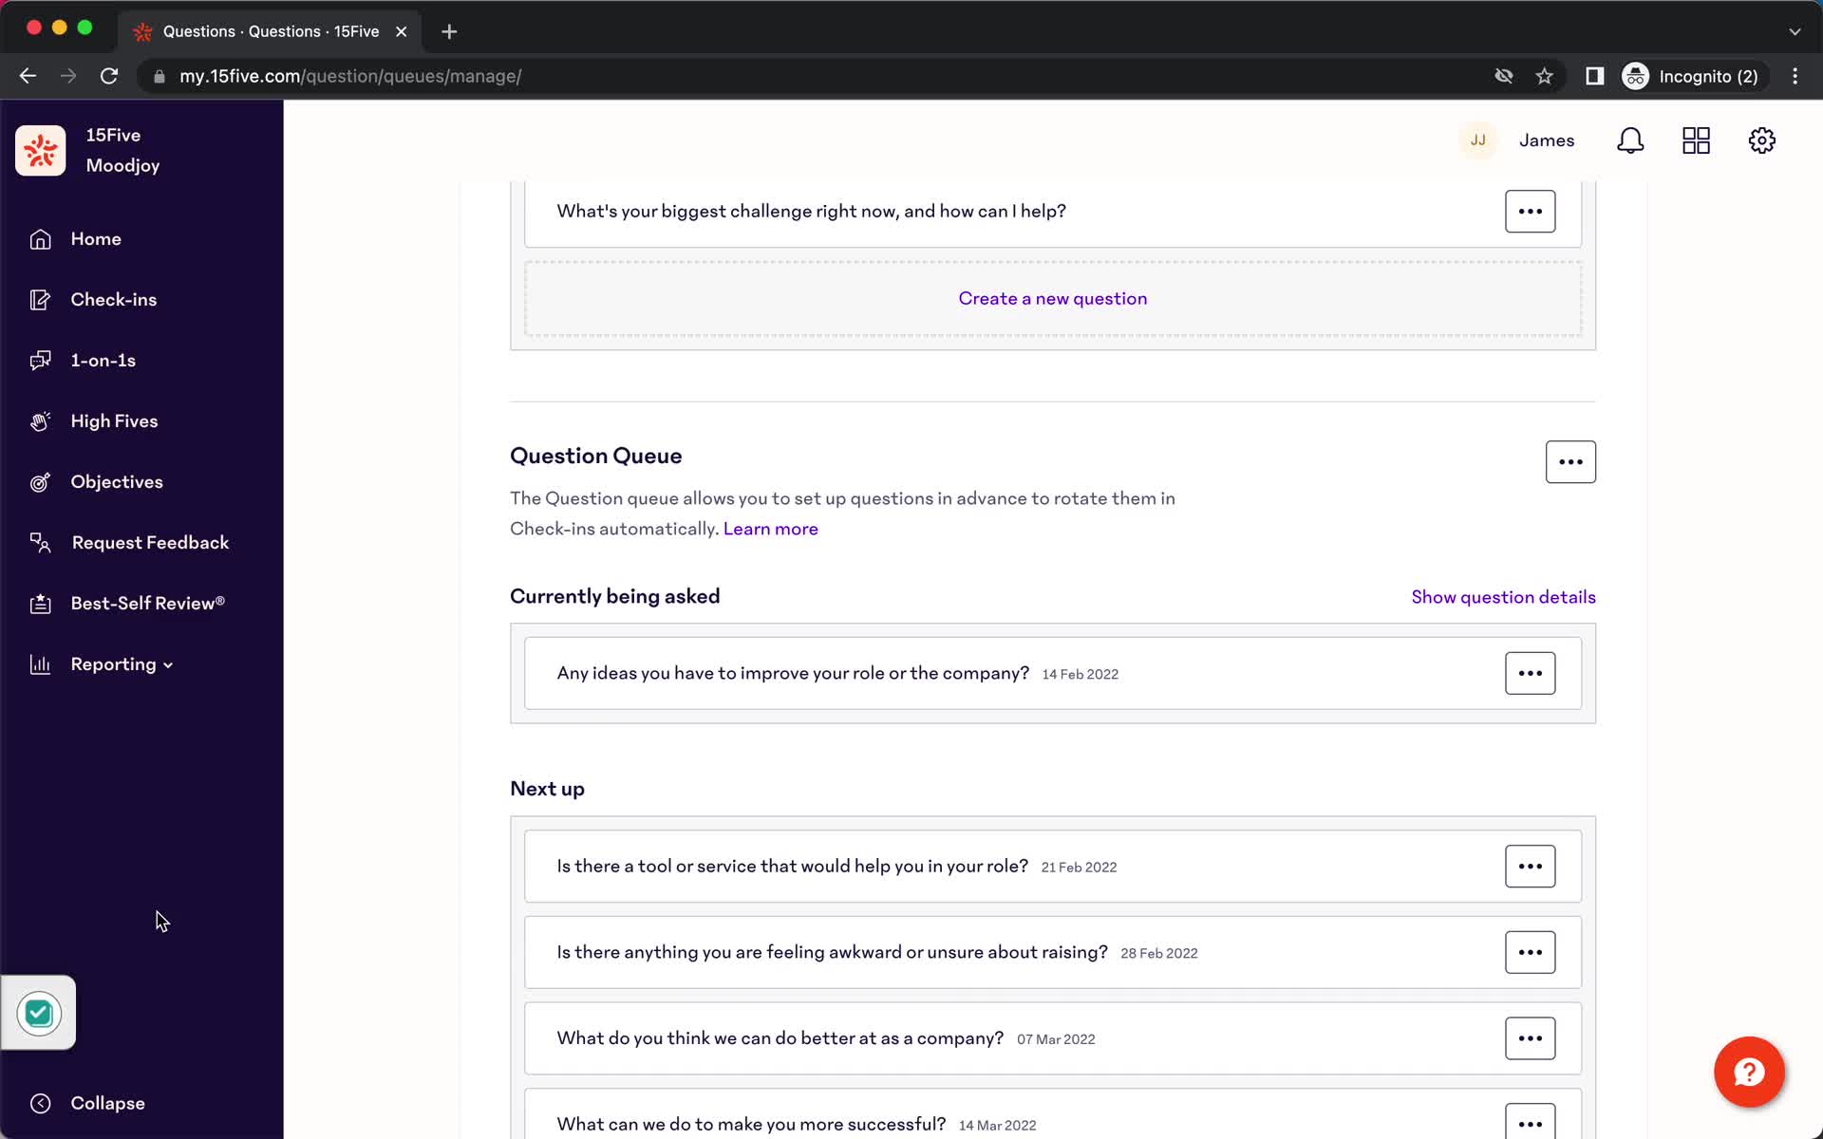Click Best-Self Review icon
This screenshot has width=1823, height=1139.
39,603
